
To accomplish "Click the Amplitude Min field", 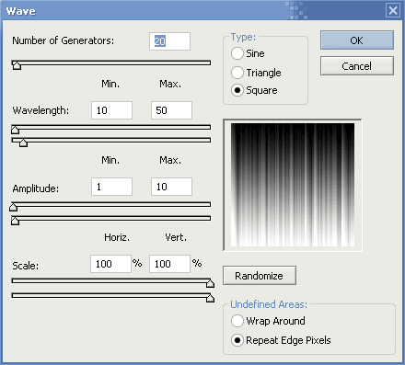I will (x=111, y=187).
